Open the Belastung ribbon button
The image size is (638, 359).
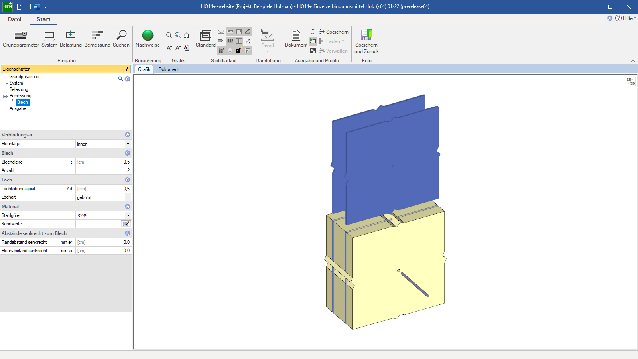point(71,39)
